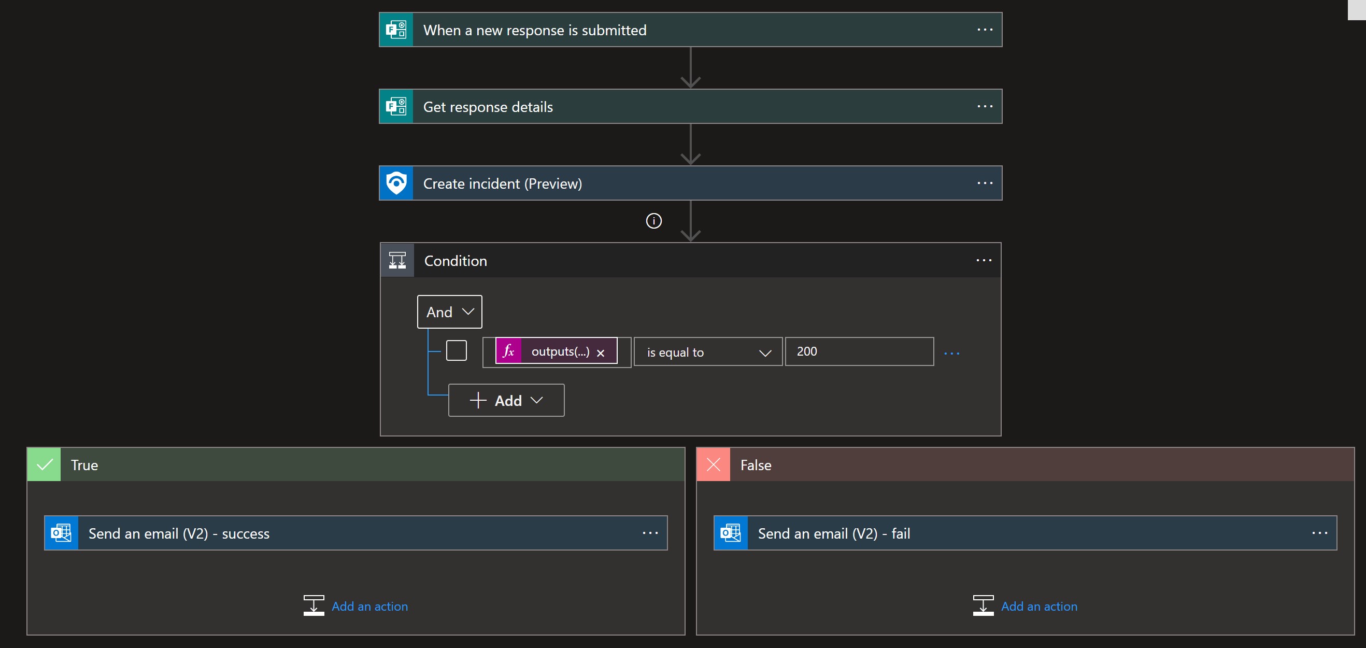Click the Send email fail step icon
Screen dimensions: 1366x648
click(730, 532)
